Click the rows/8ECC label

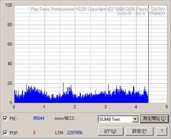point(65,118)
